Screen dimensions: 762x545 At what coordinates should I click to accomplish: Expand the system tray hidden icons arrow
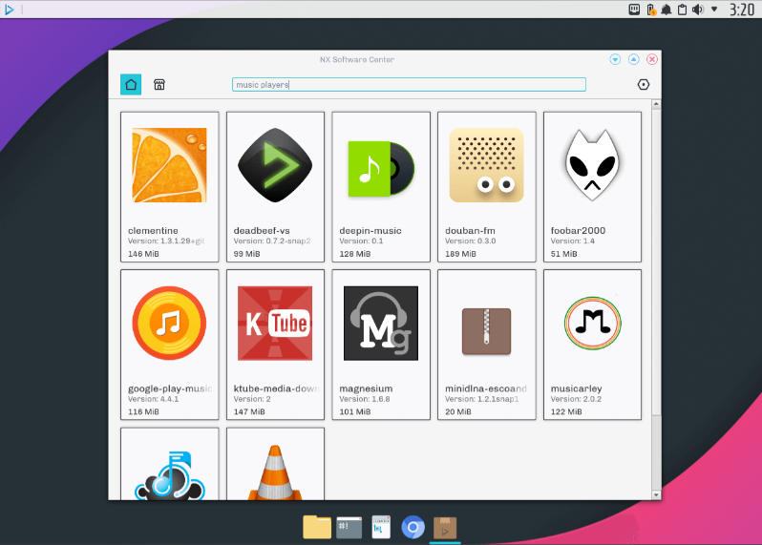point(714,10)
